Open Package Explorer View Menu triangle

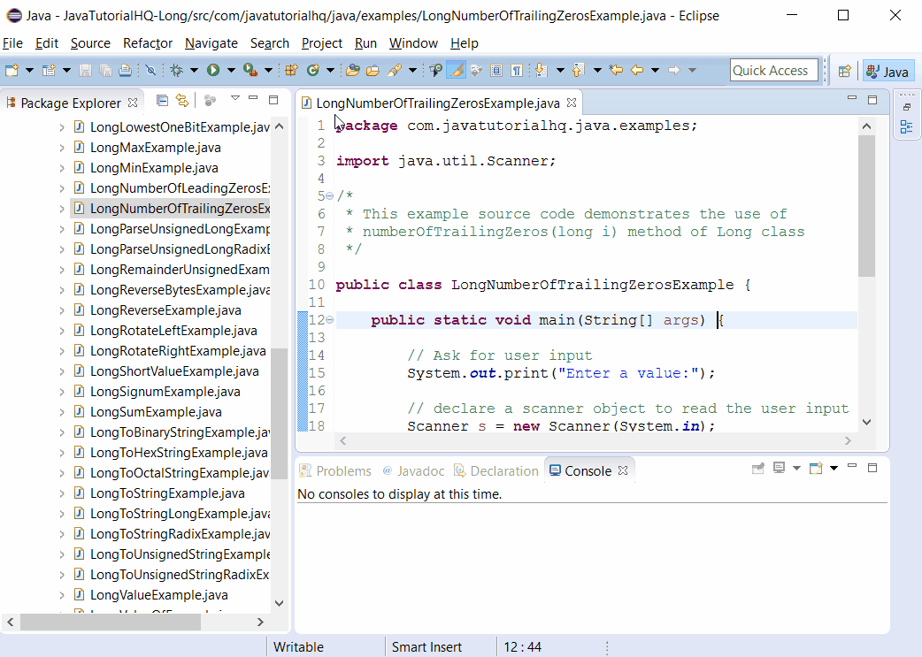click(x=235, y=98)
